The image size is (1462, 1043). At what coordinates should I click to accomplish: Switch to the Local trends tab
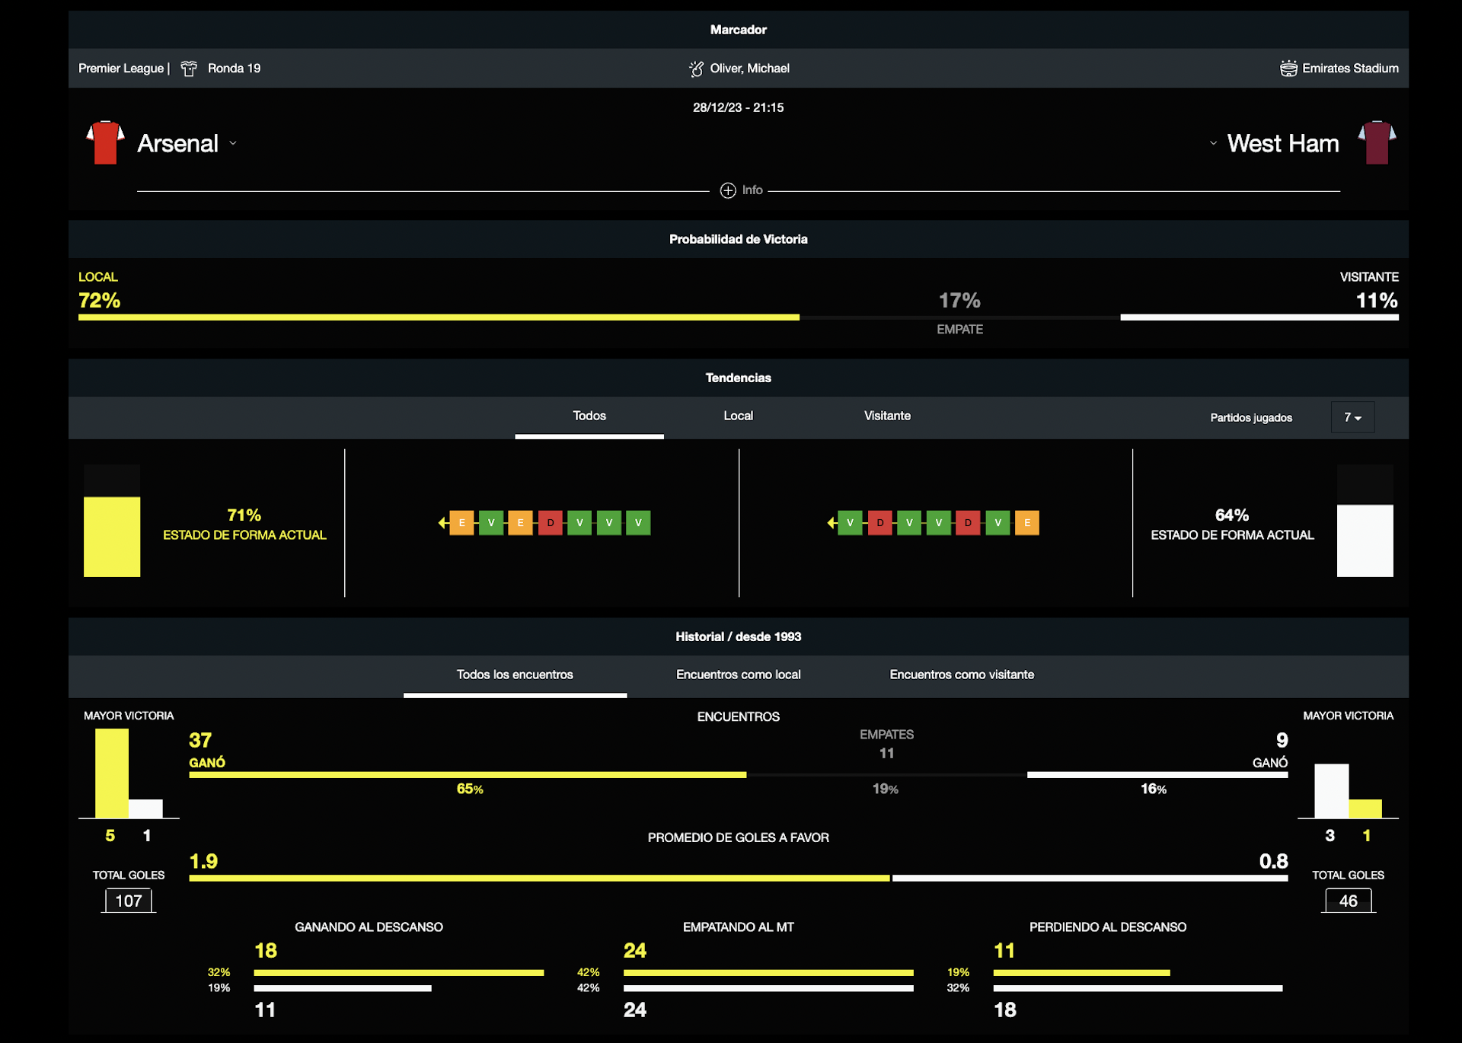(738, 416)
